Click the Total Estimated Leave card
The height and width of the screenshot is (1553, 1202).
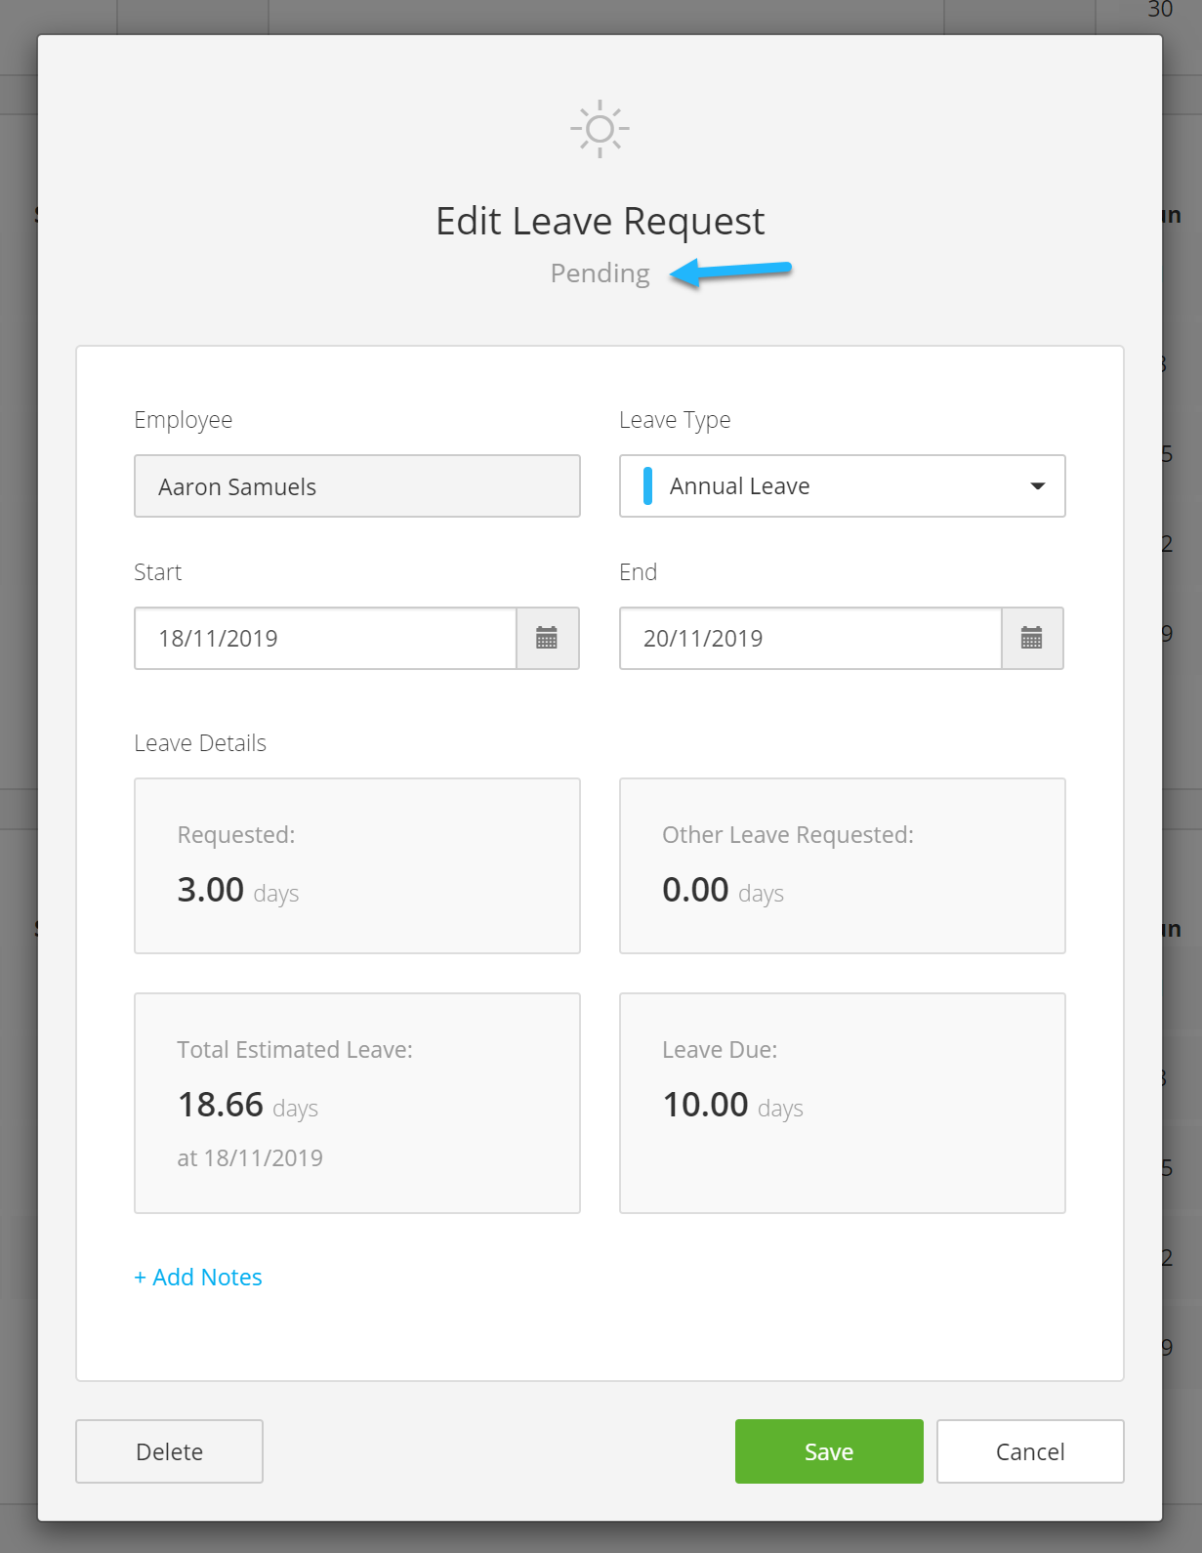[357, 1104]
